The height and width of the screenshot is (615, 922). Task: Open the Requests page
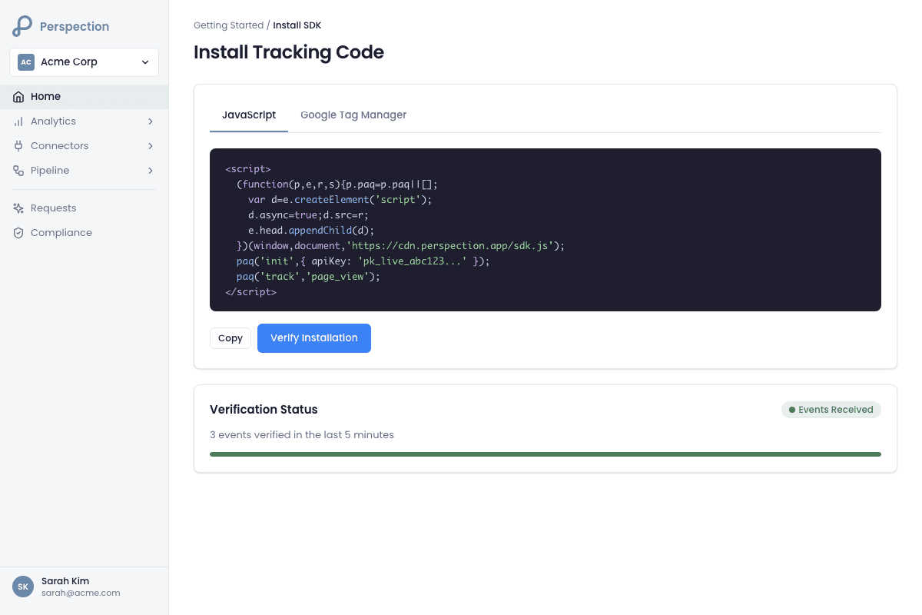click(x=84, y=208)
